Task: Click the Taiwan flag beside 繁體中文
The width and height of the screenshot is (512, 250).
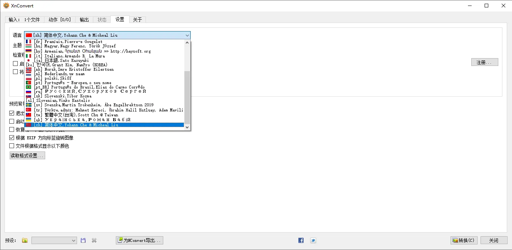Action: coord(29,115)
